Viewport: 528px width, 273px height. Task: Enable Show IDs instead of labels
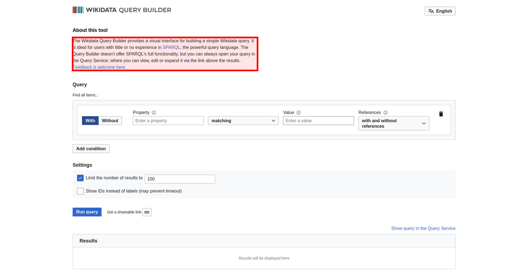[x=80, y=191]
